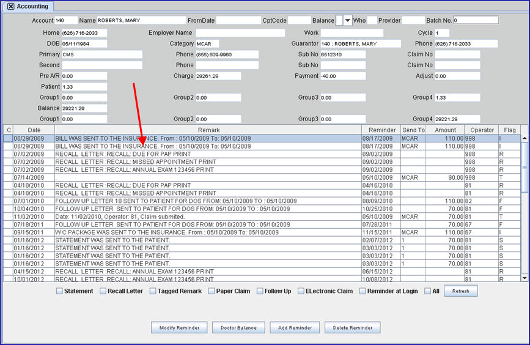Focus the FromDate input field
The height and width of the screenshot is (345, 530).
coord(238,20)
